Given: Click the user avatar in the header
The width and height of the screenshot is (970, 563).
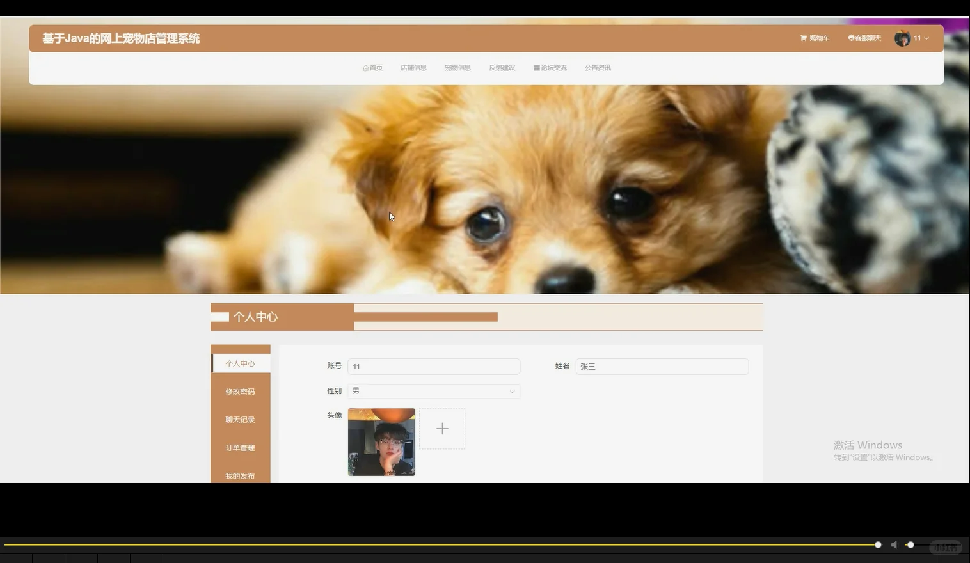Looking at the screenshot, I should 902,38.
